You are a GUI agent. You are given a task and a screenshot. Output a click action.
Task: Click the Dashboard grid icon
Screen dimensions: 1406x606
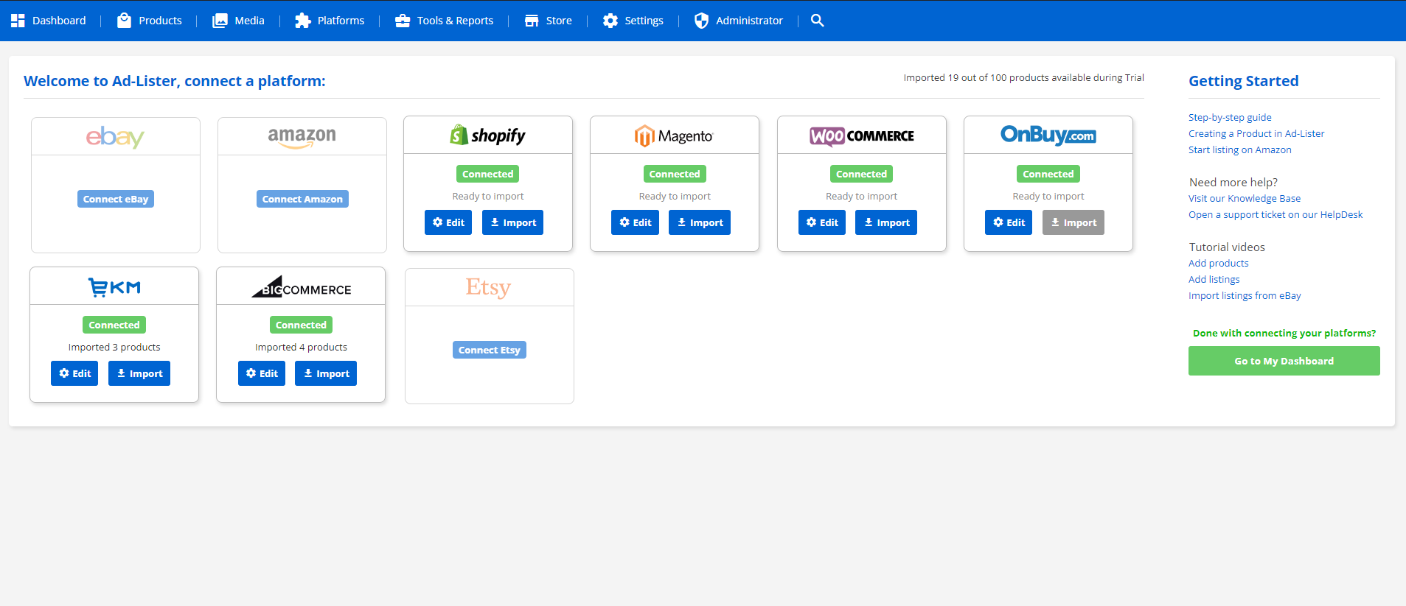point(18,21)
